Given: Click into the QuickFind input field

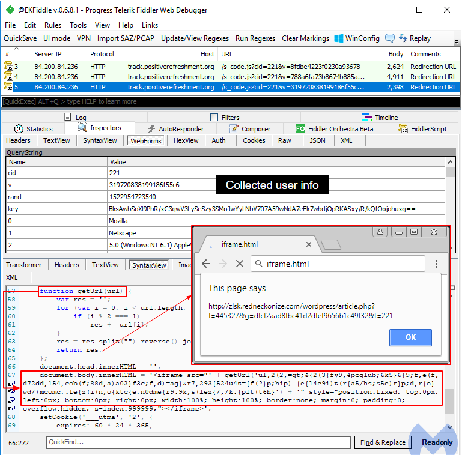Looking at the screenshot, I should pos(198,442).
